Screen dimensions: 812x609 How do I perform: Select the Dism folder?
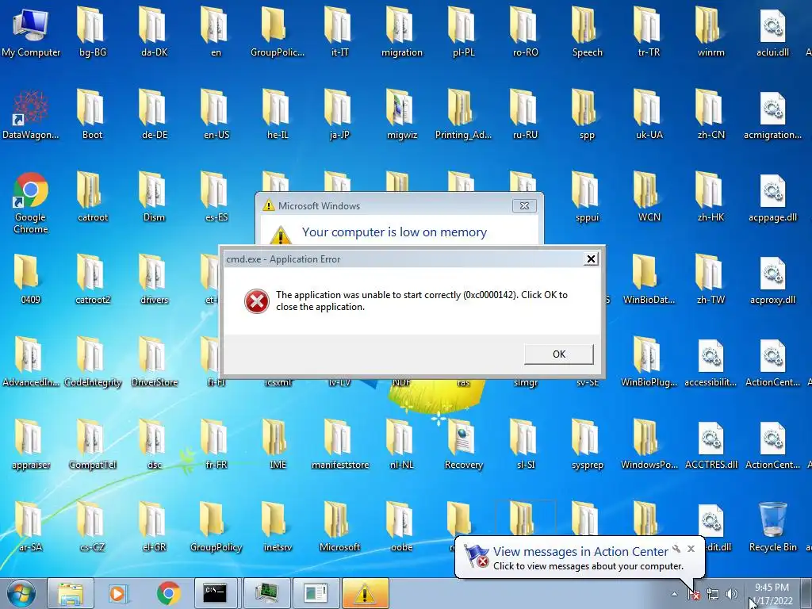[155, 197]
